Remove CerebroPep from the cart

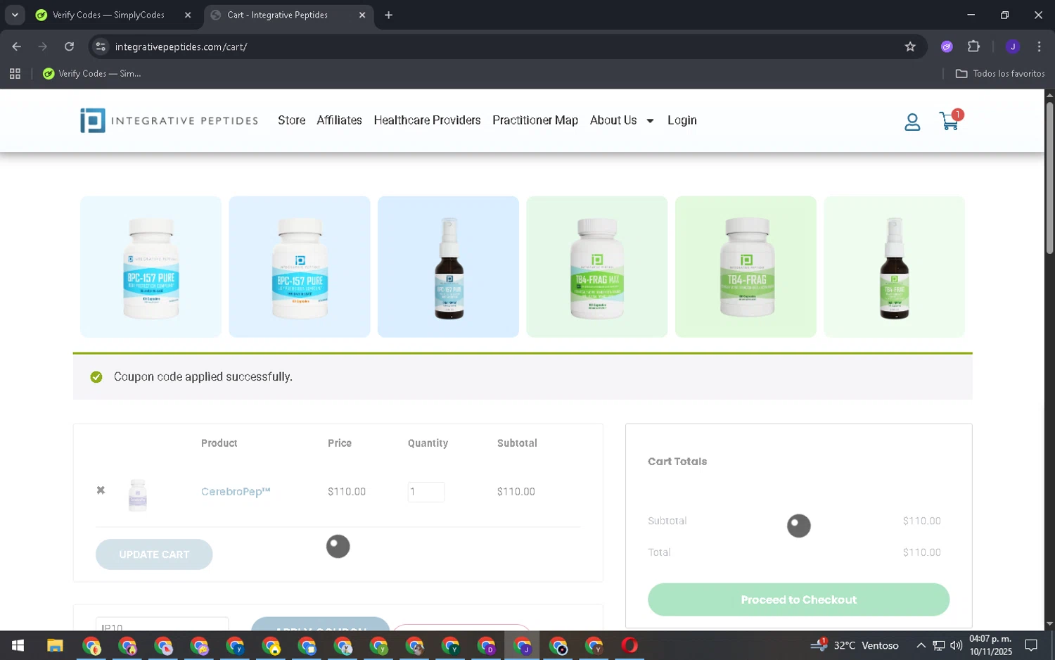[x=101, y=490]
